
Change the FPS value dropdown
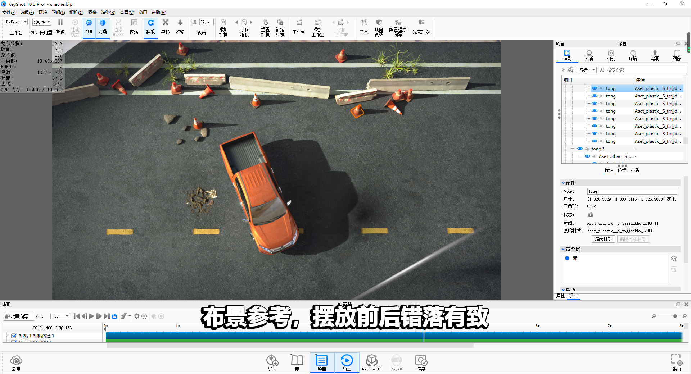[x=60, y=316]
